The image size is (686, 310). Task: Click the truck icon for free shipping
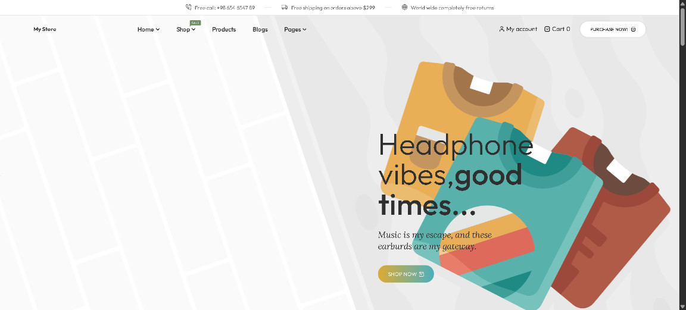pyautogui.click(x=285, y=8)
